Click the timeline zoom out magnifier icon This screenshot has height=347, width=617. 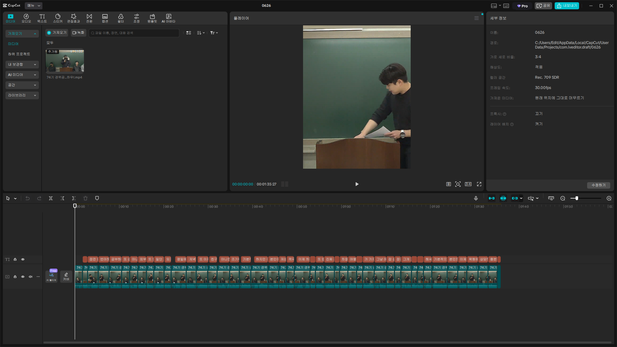tap(563, 198)
